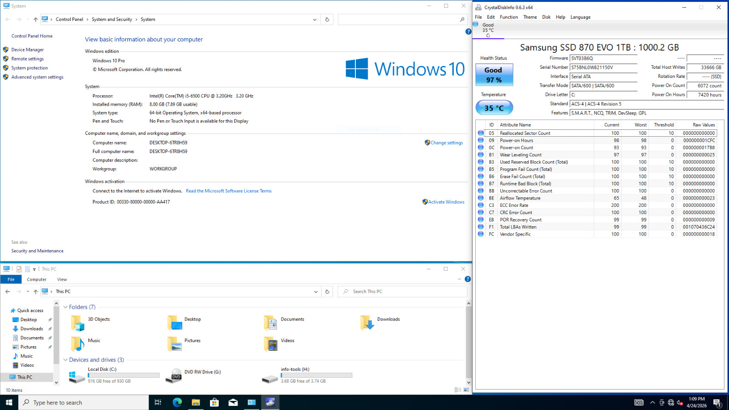Open the Computer ribbon tab
729x410 pixels.
tap(36, 280)
